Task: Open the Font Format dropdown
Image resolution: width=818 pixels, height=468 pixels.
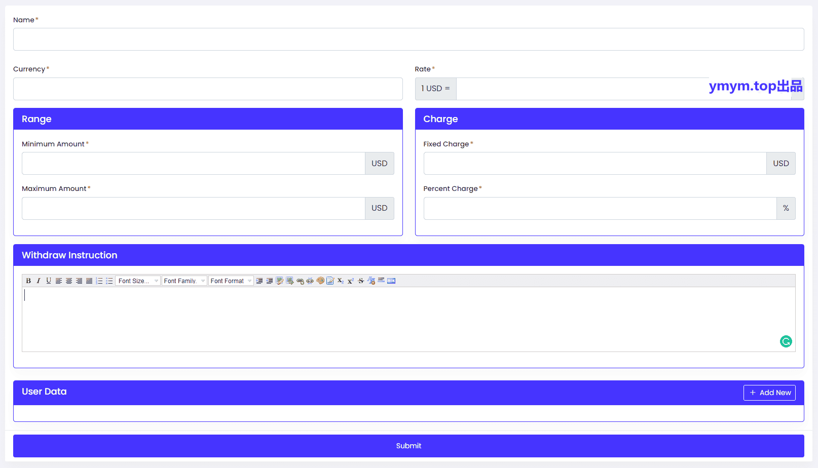Action: click(x=231, y=281)
